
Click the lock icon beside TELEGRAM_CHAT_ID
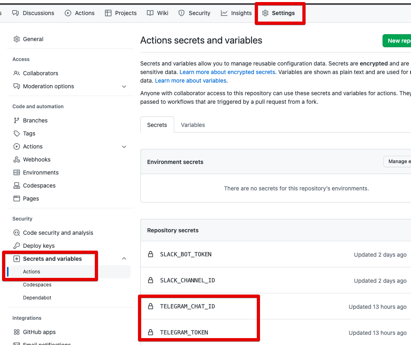point(151,306)
